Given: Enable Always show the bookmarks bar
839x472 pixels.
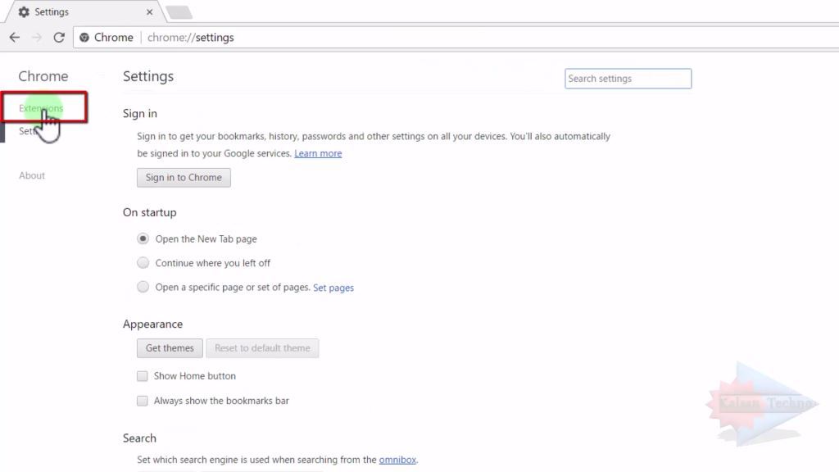Looking at the screenshot, I should click(x=143, y=401).
